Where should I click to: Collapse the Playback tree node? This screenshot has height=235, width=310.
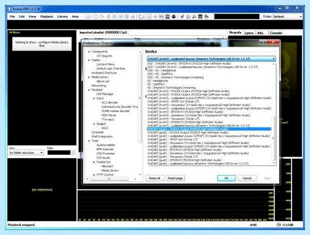(x=89, y=90)
